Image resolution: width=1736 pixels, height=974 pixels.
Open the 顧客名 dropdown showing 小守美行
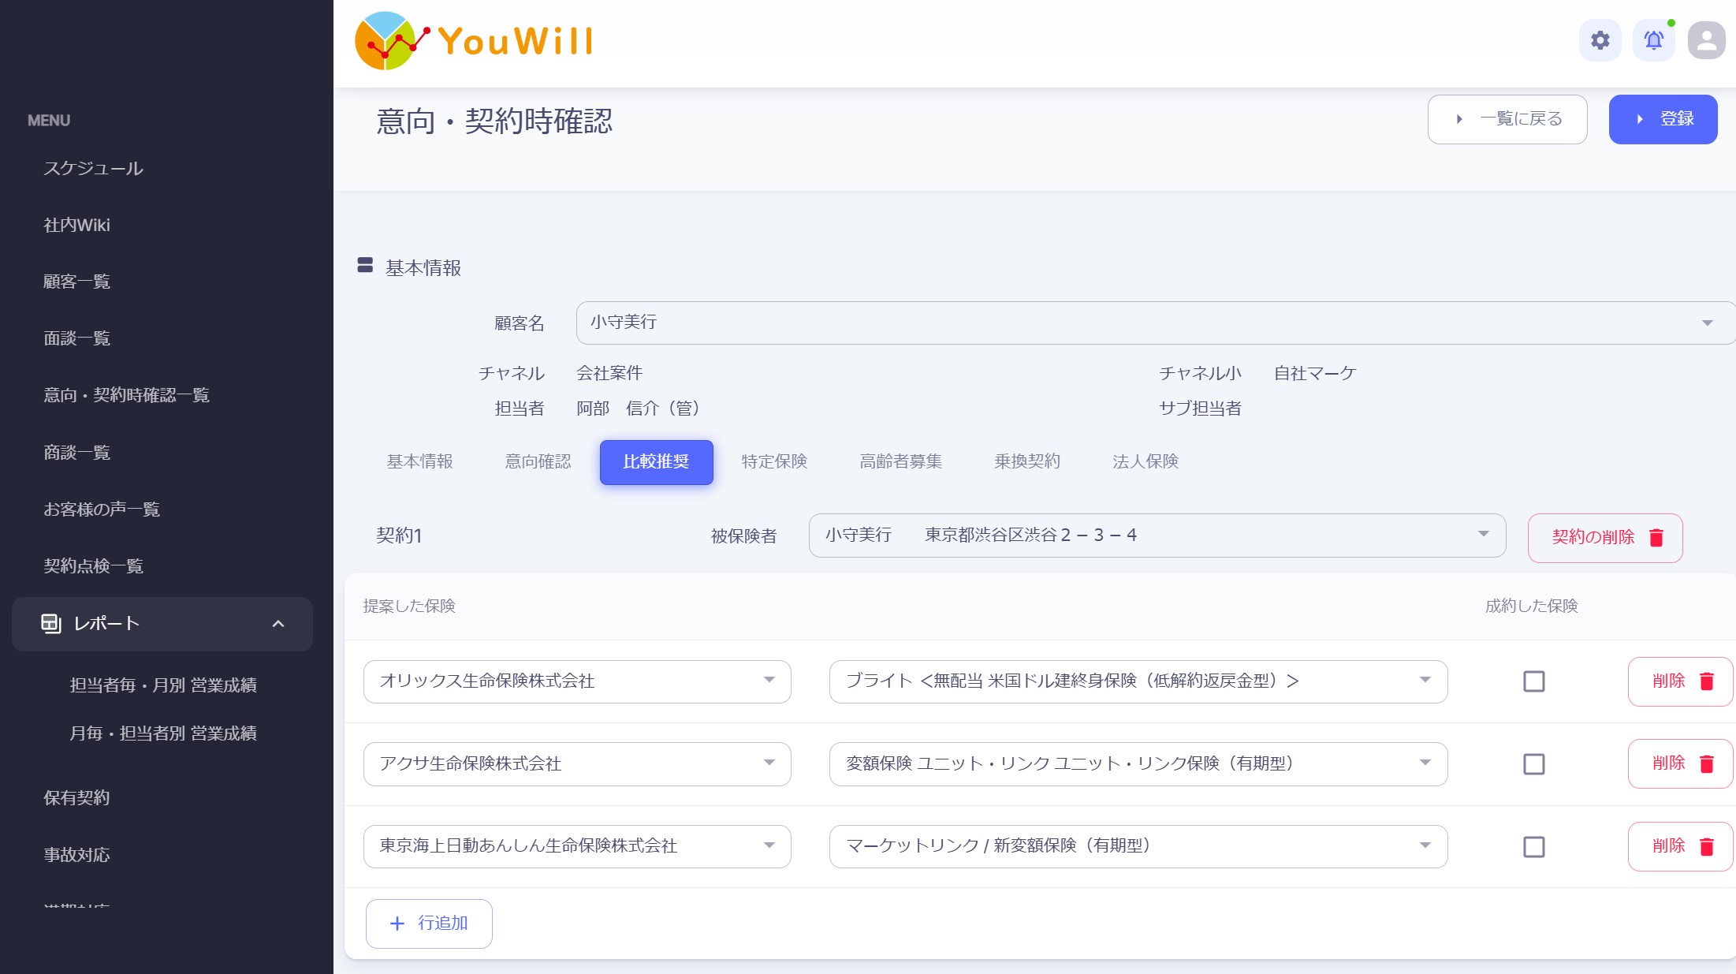pyautogui.click(x=1156, y=323)
